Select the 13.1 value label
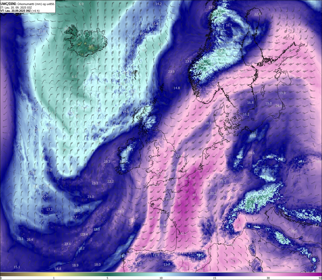Image resolution: width=322 pixels, height=280 pixels. 20,239
